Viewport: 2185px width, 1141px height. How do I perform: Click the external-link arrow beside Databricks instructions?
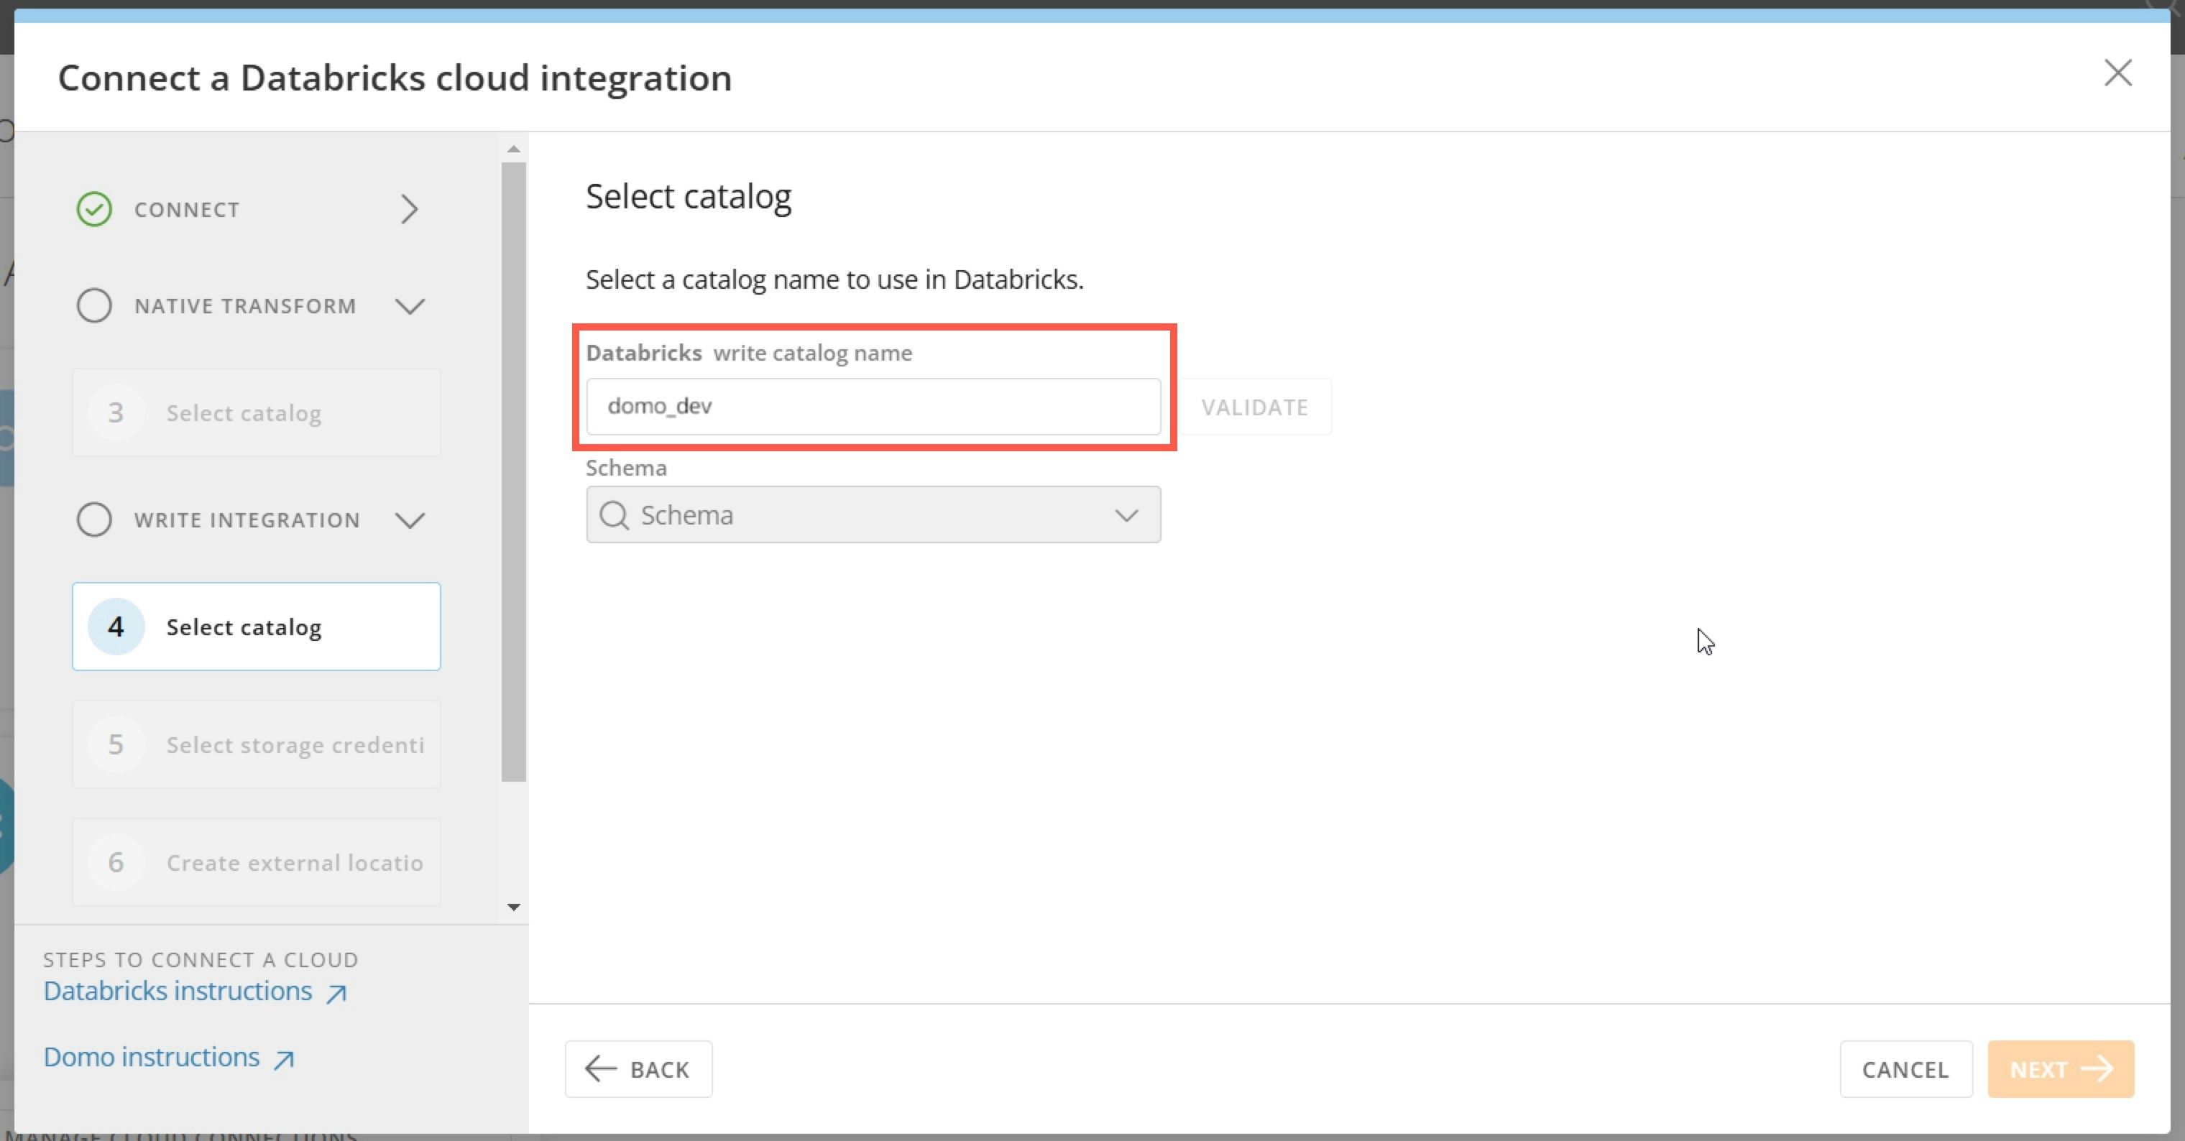pos(337,994)
